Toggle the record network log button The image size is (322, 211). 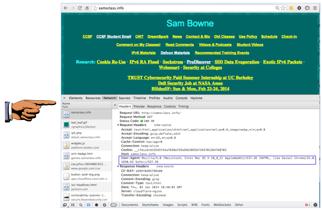tap(96, 205)
